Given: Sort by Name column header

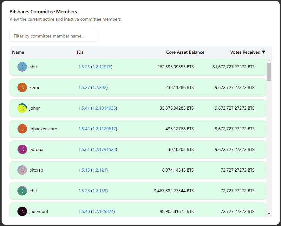Looking at the screenshot, I should pyautogui.click(x=18, y=52).
